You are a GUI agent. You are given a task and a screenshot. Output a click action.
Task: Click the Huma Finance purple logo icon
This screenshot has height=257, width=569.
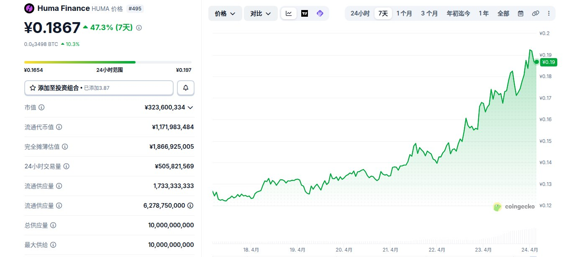pyautogui.click(x=29, y=8)
